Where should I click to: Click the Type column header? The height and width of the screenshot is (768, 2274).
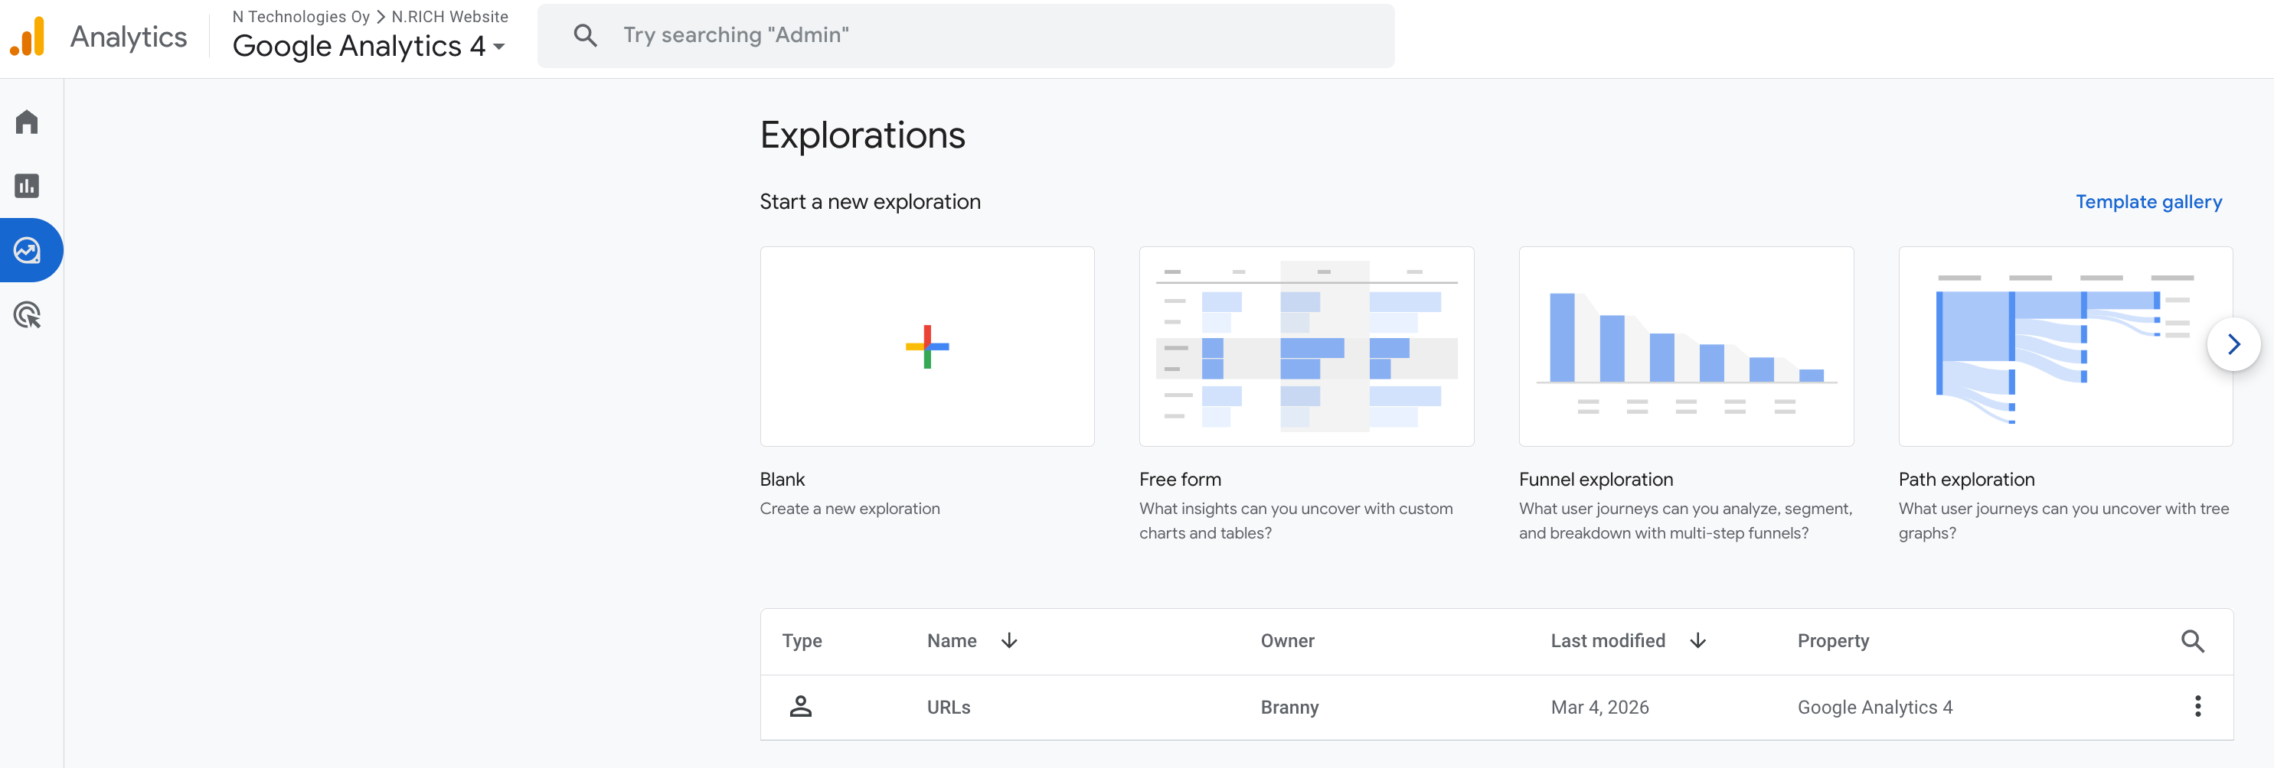pos(802,641)
